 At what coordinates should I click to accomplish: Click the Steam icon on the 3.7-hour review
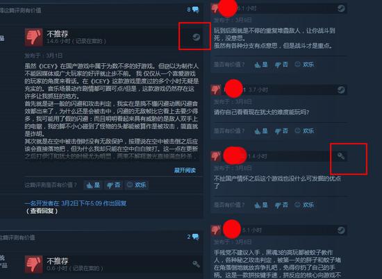pos(341,90)
